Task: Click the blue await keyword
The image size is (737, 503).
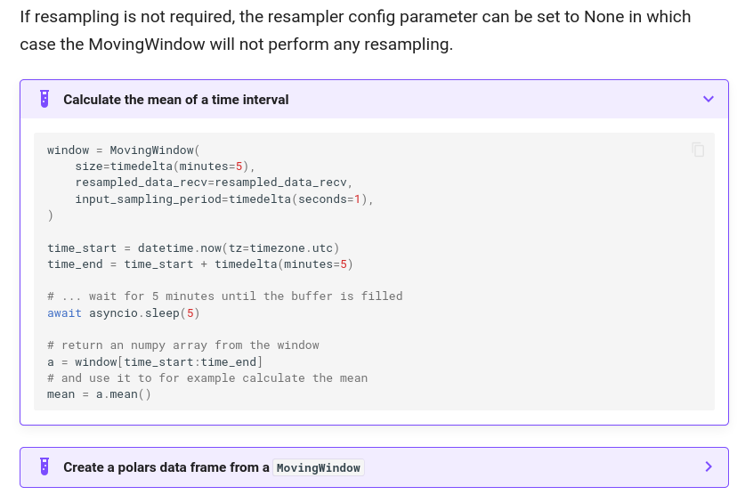Action: point(64,313)
